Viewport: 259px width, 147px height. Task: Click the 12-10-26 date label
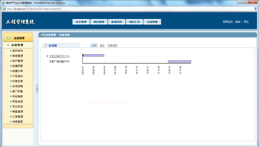click(x=180, y=70)
